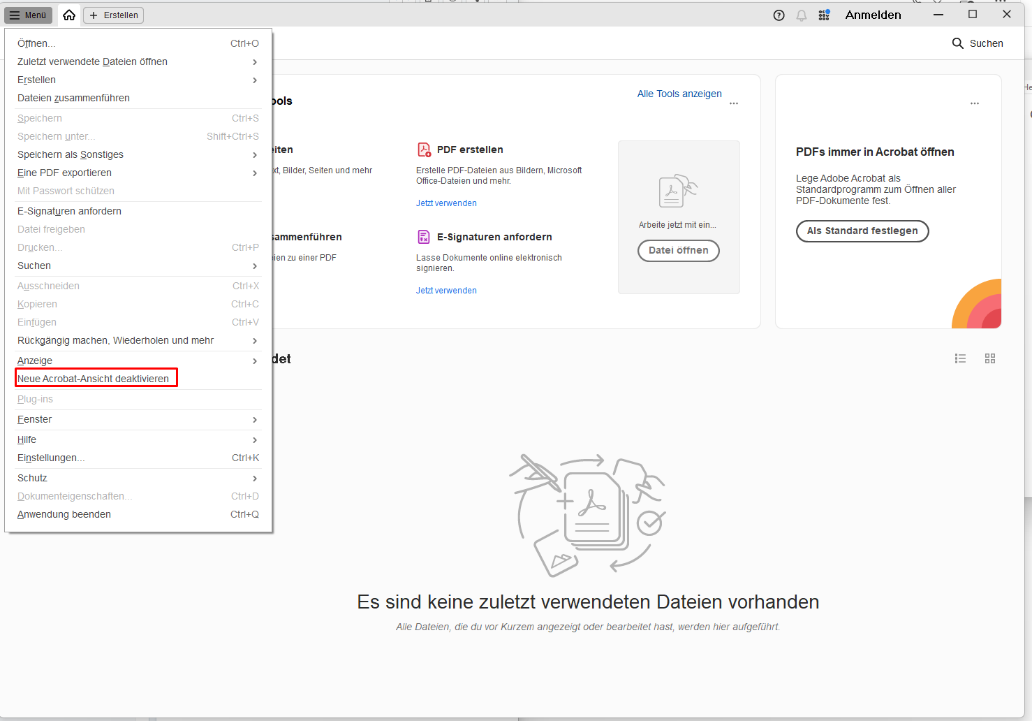Expand the Anzeige submenu

point(254,361)
